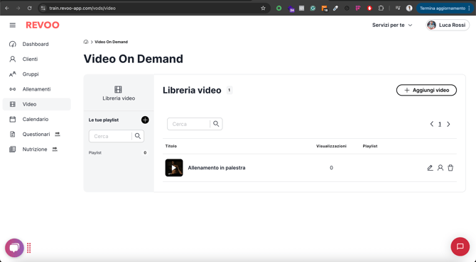Open the Luca Rossi profile menu
Image resolution: width=476 pixels, height=262 pixels.
coord(448,25)
